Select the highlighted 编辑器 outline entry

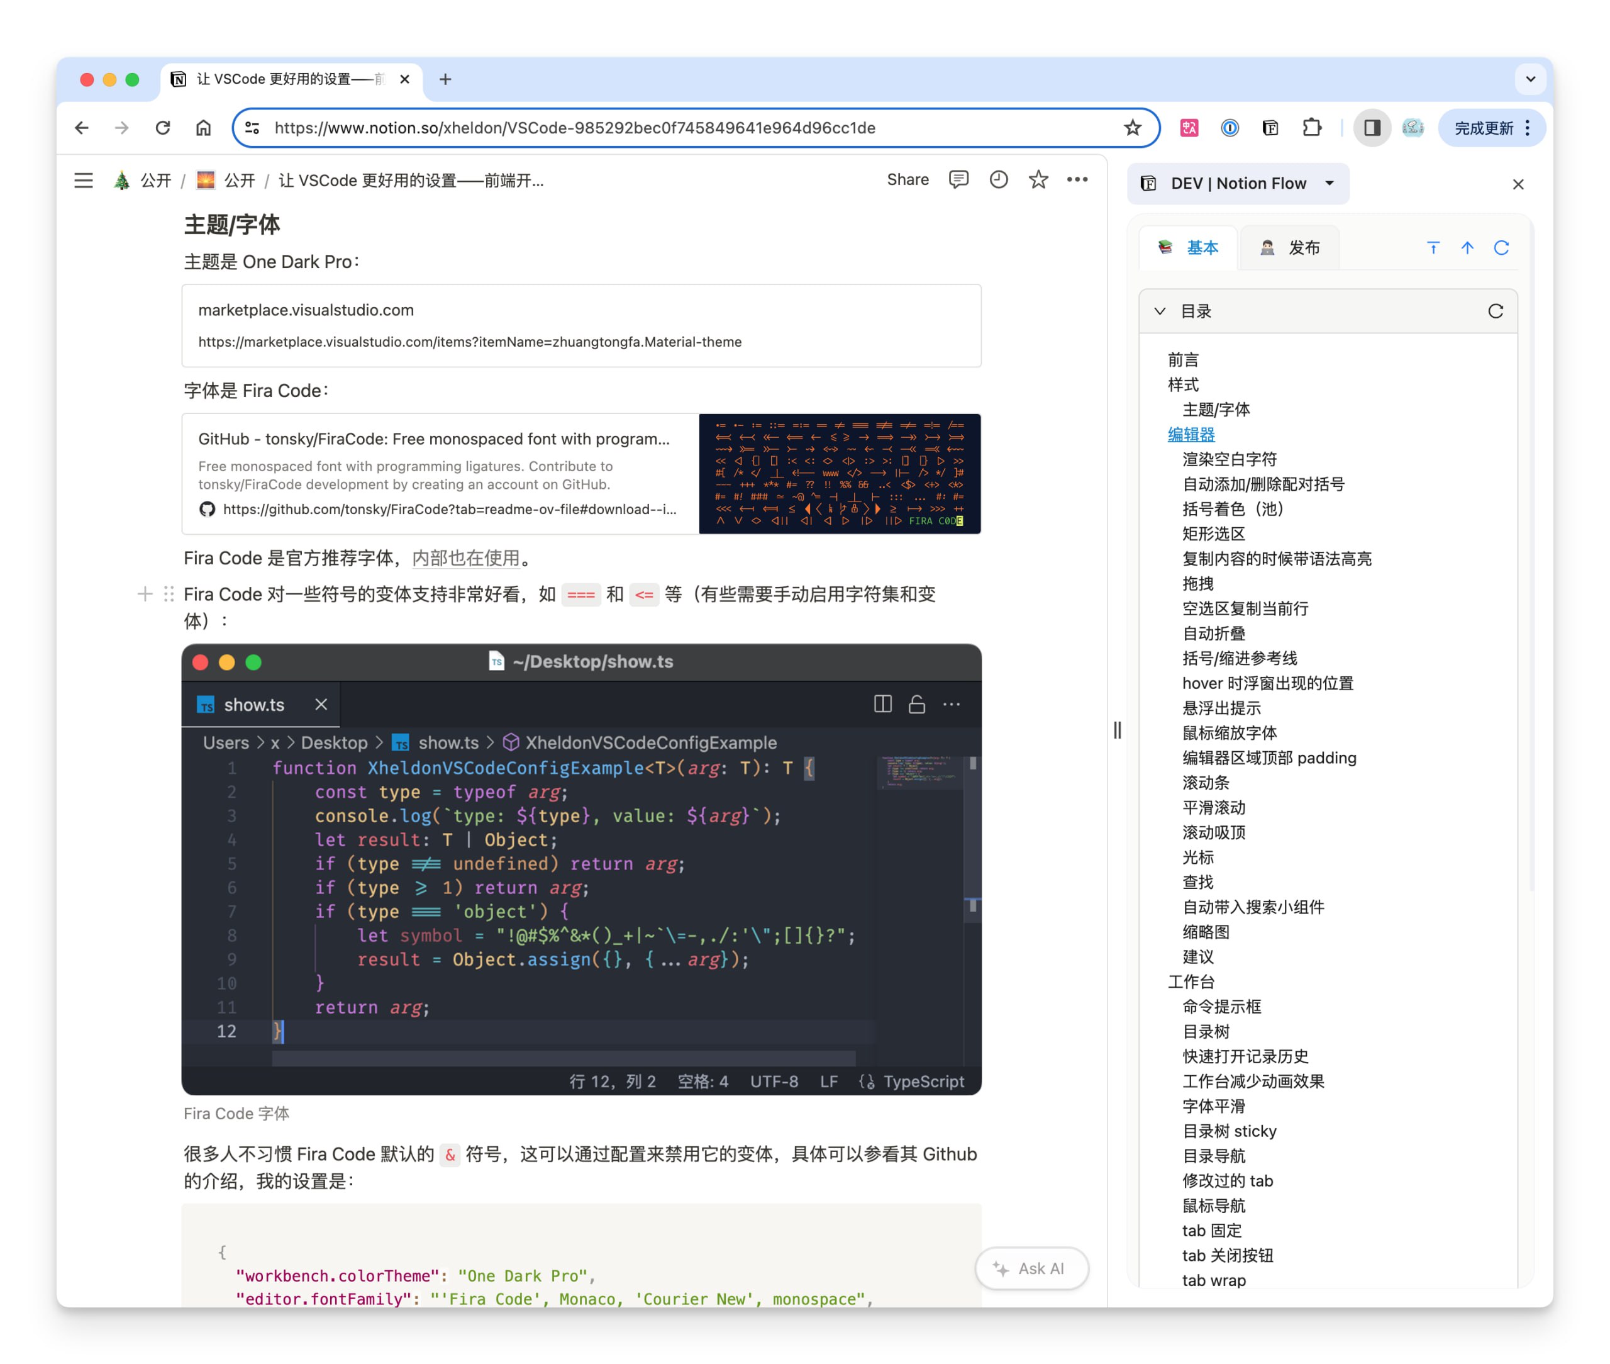pos(1191,435)
